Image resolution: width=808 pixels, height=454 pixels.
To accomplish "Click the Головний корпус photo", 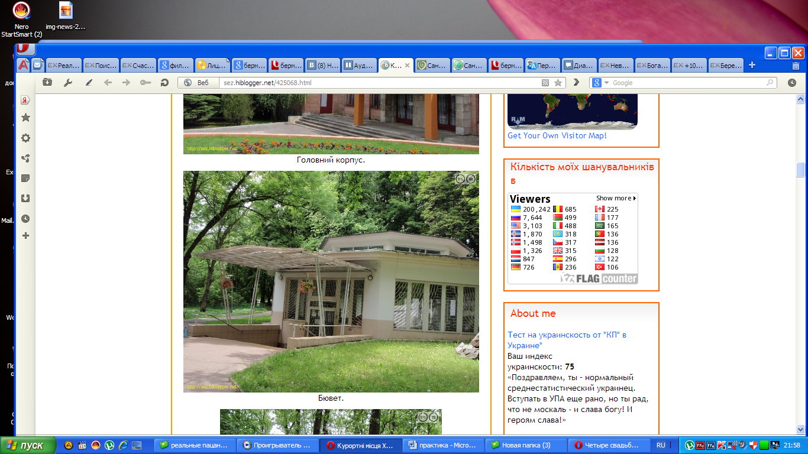I will pos(331,124).
